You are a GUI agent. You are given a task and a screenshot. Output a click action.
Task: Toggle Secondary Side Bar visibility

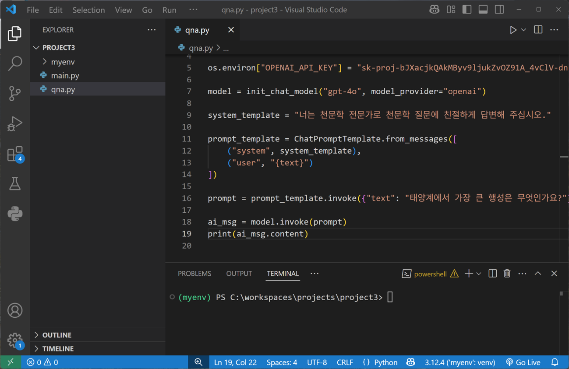[x=499, y=10]
